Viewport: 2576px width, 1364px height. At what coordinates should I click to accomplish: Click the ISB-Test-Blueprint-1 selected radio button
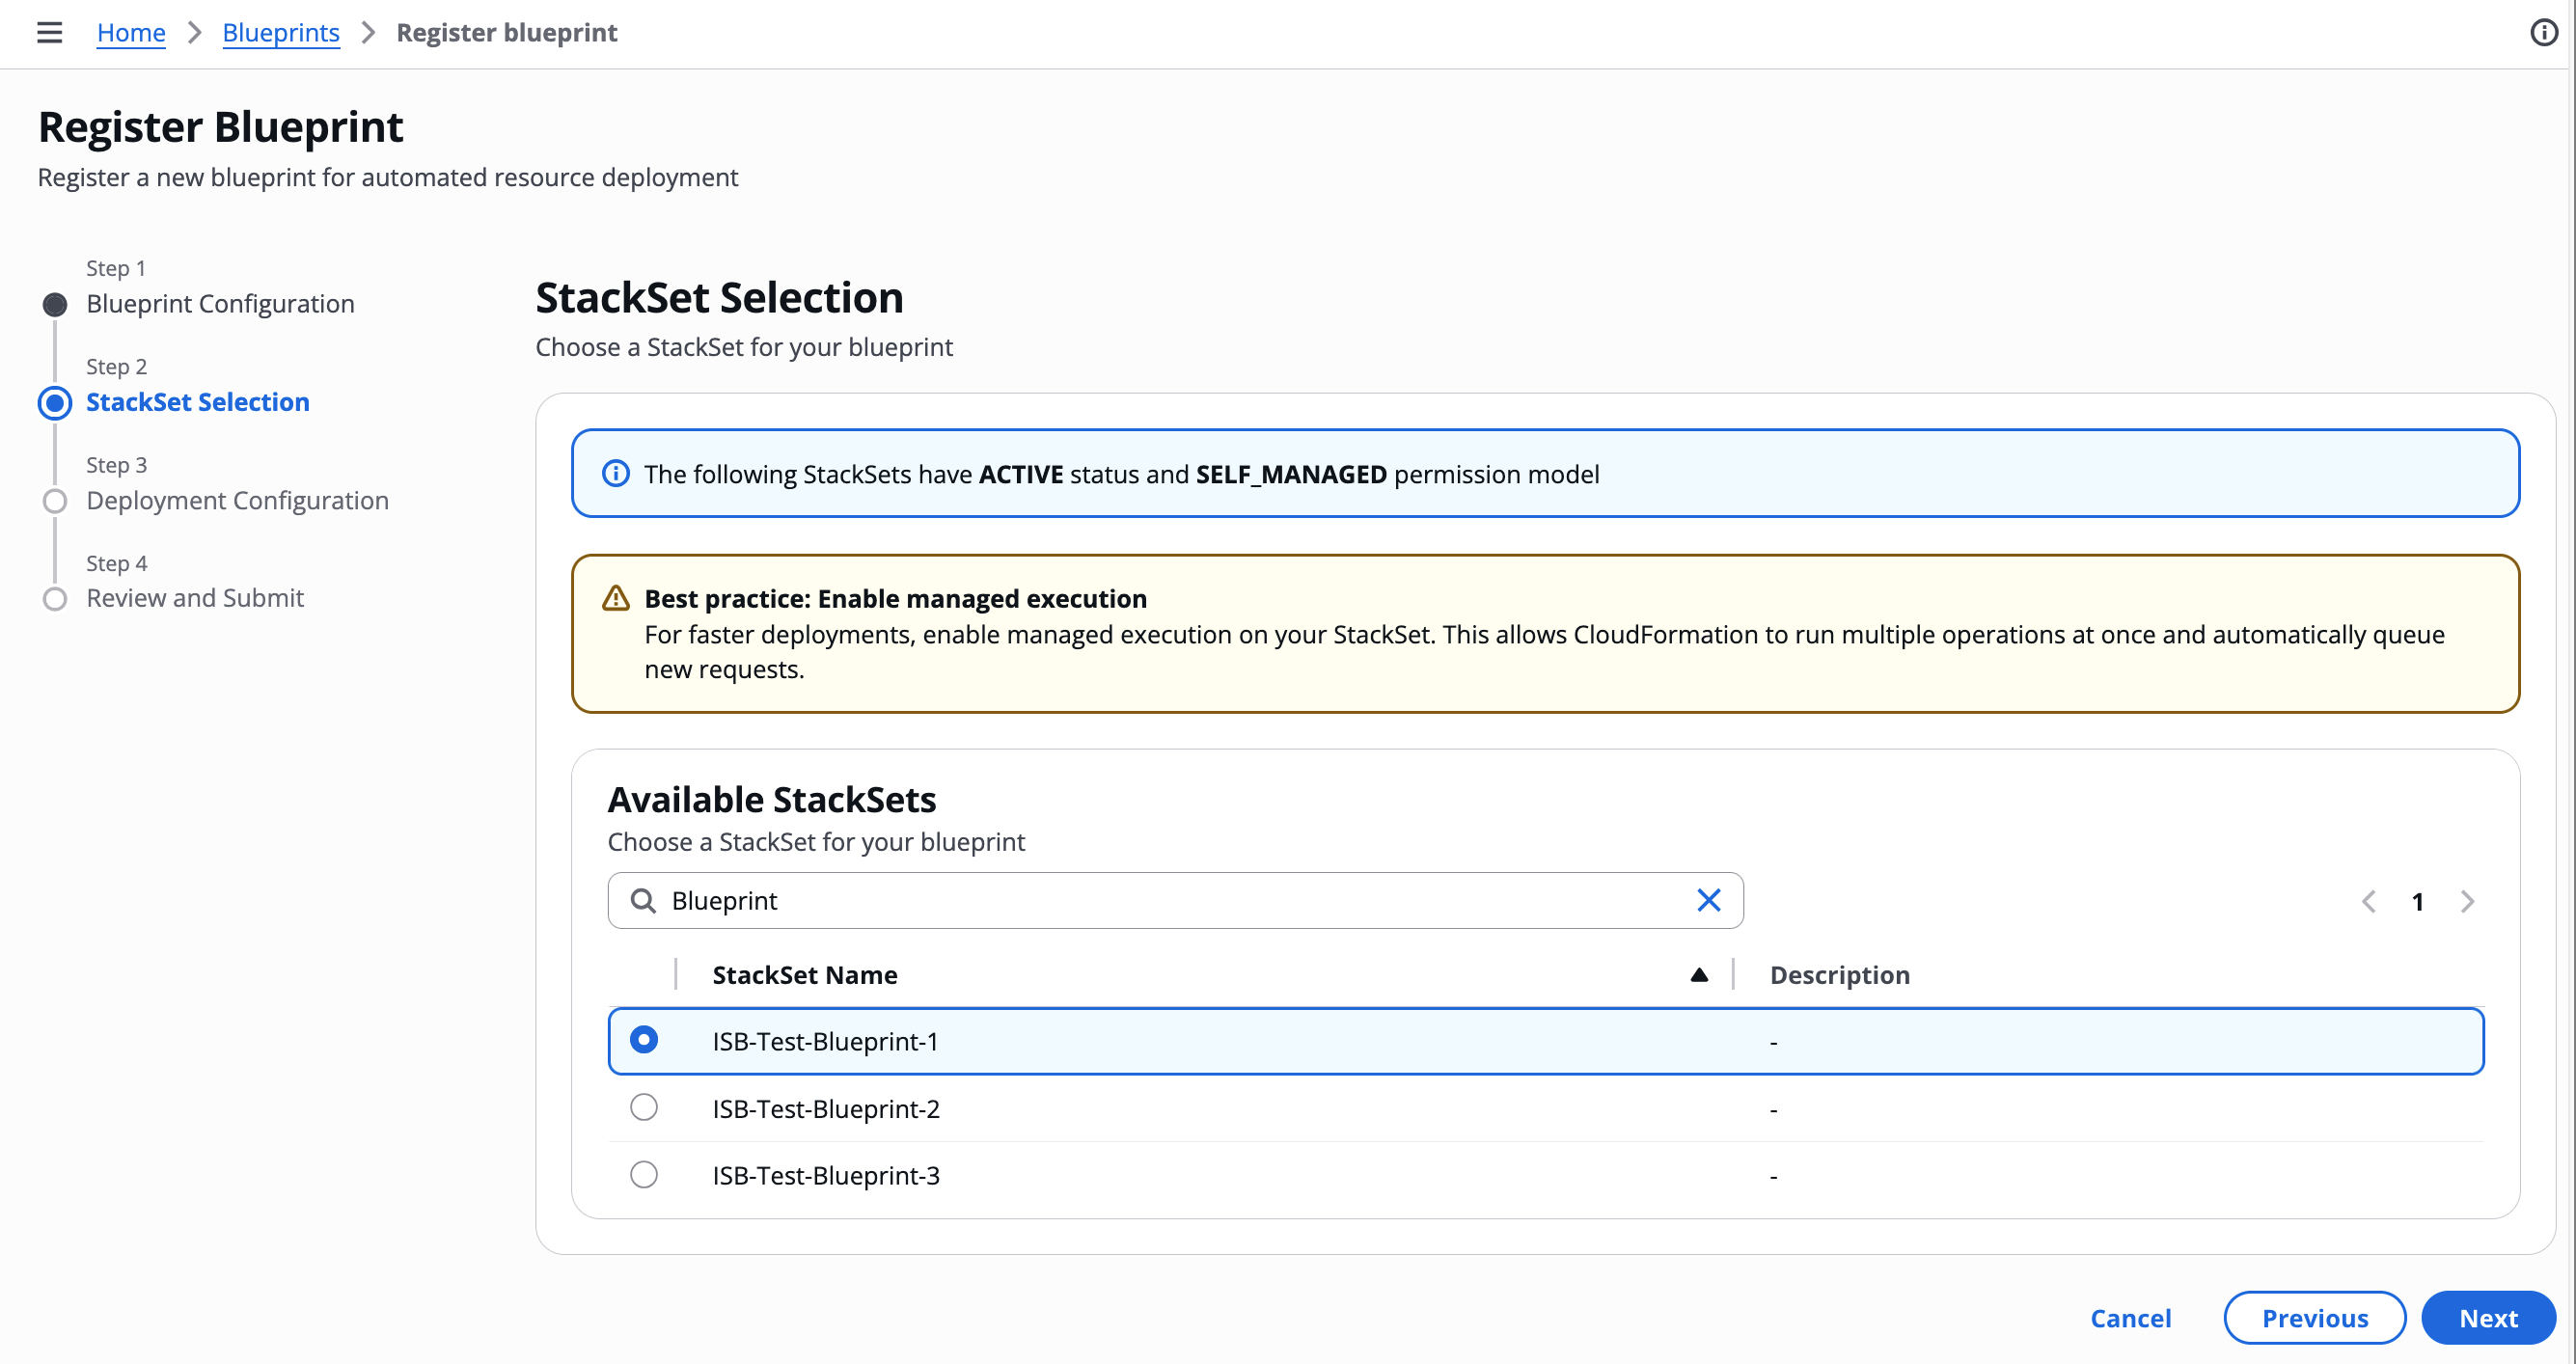[x=643, y=1040]
